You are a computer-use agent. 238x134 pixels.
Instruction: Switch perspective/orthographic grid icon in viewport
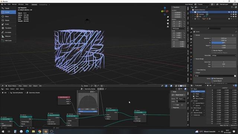pyautogui.click(x=168, y=26)
